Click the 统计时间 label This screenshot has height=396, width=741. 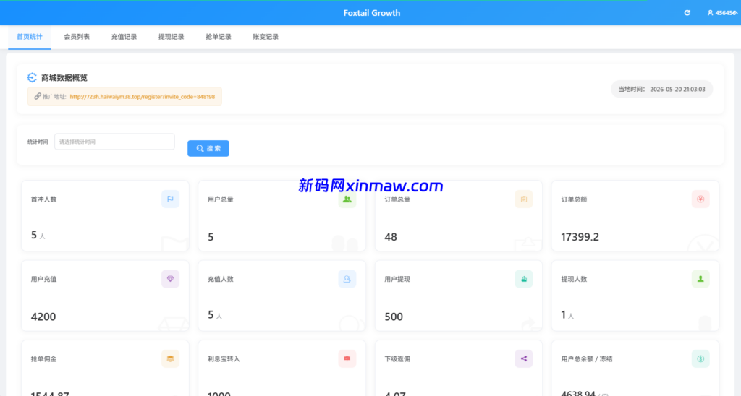coord(38,142)
